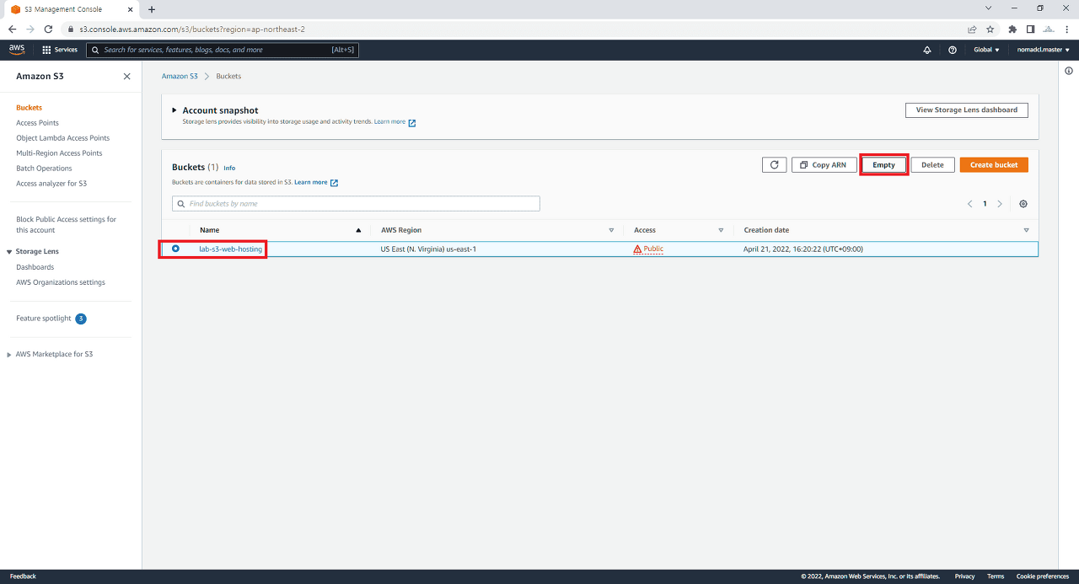Image resolution: width=1079 pixels, height=584 pixels.
Task: Open the info panel icon
Action: tap(1069, 71)
